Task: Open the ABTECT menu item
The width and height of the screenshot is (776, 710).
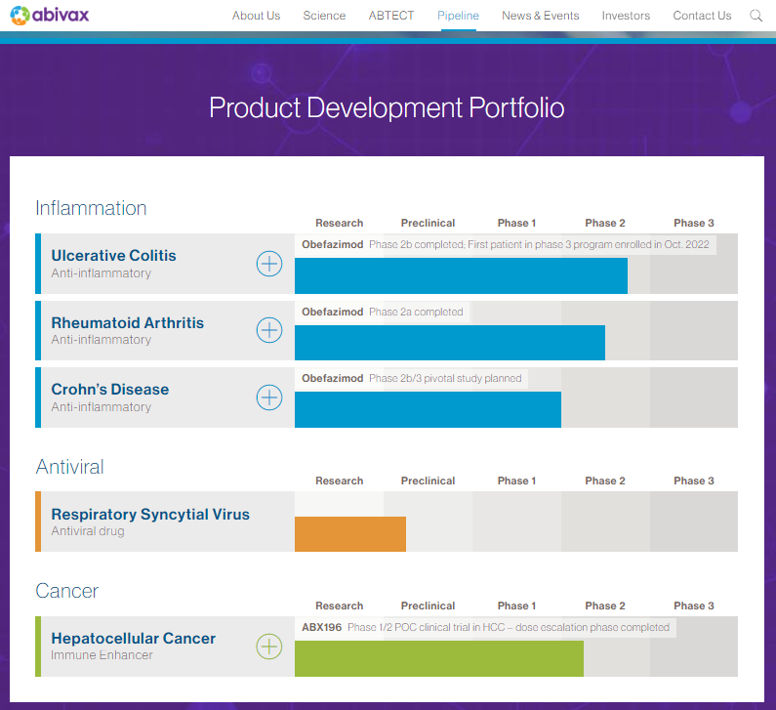Action: [x=391, y=16]
